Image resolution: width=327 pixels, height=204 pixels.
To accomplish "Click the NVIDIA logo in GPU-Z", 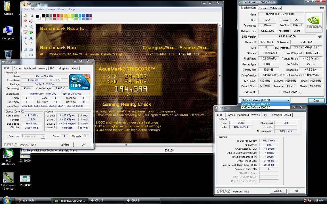I will [x=314, y=22].
